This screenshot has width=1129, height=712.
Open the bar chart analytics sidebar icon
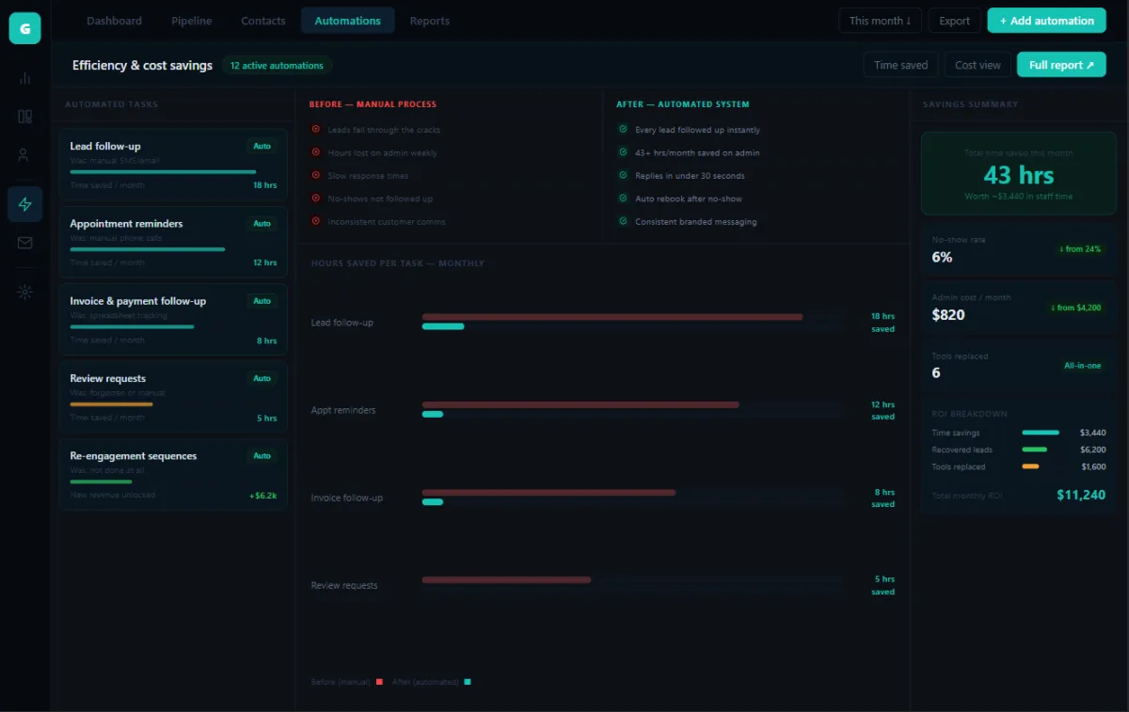(24, 78)
